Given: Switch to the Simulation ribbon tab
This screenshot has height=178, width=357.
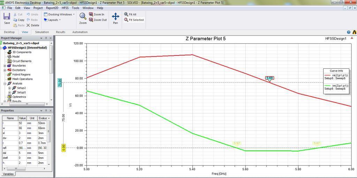Looking at the screenshot, I should coord(42,32).
